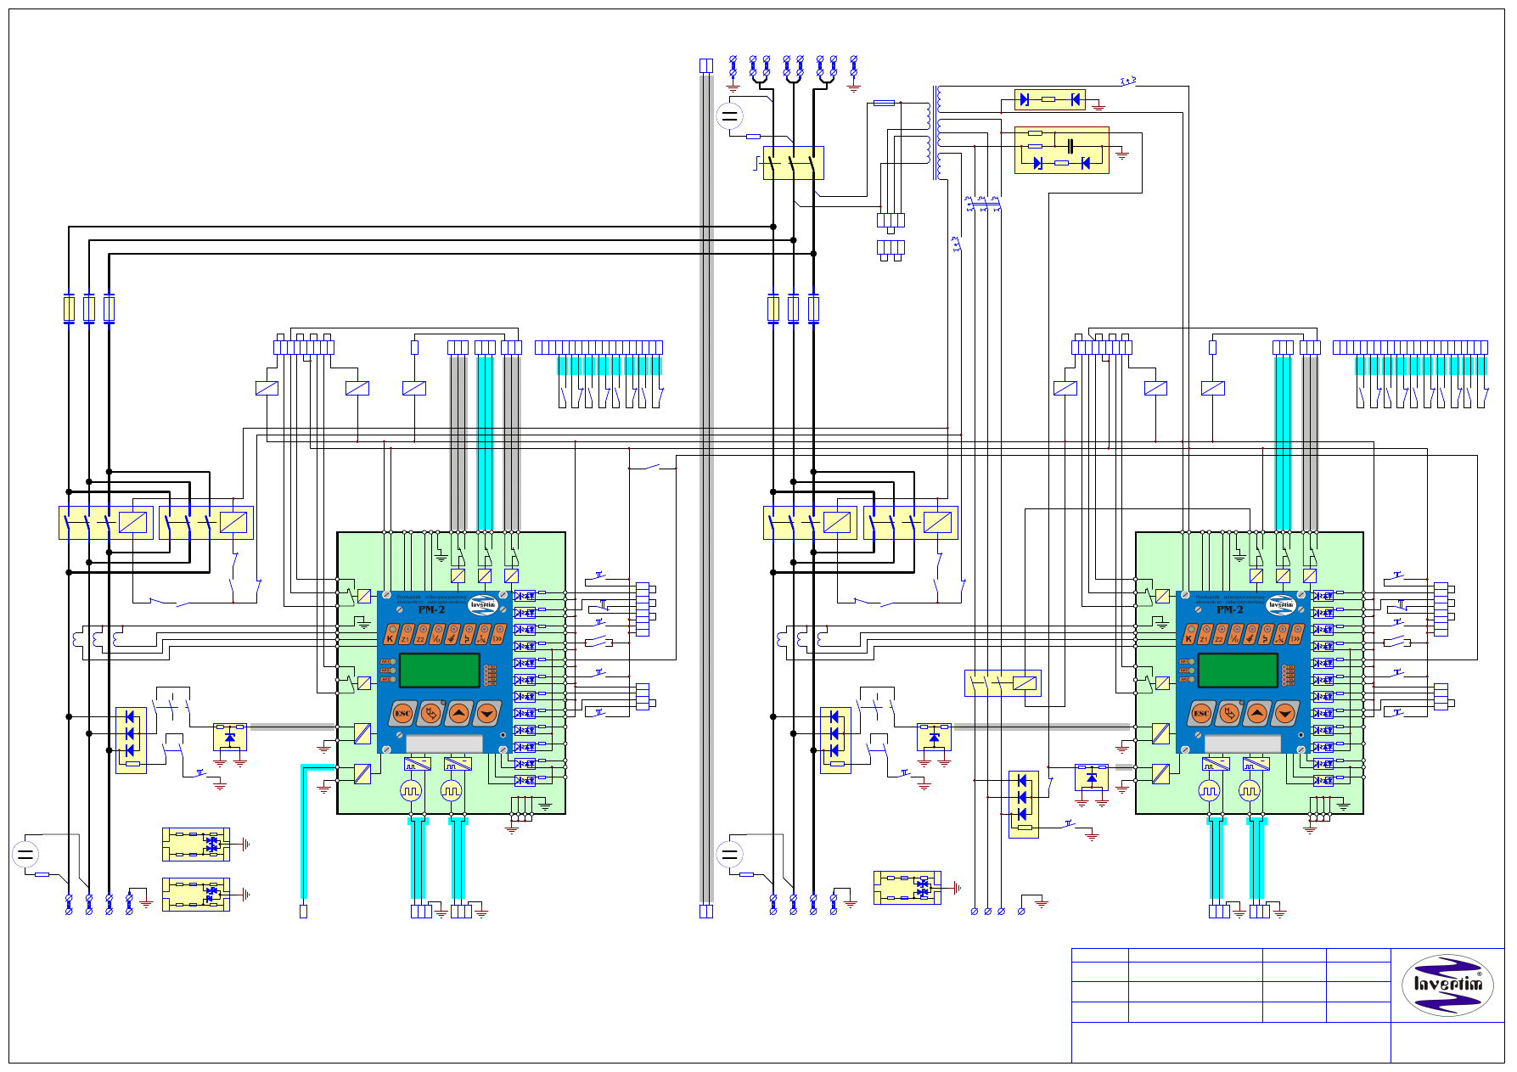Select green LCD display on right PM-2 relay
1517x1072 pixels.
(1238, 671)
